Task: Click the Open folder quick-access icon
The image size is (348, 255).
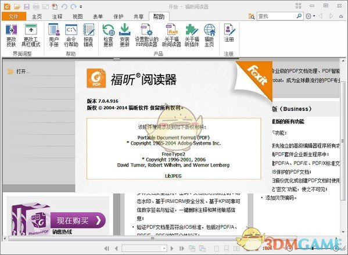Action: click(17, 7)
